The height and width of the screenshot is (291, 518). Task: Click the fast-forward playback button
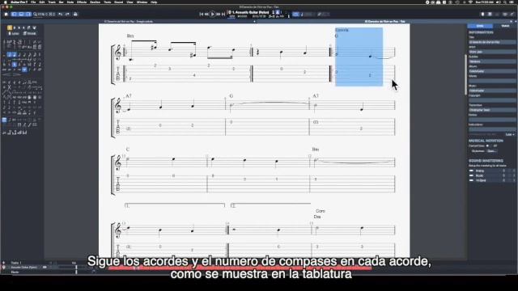(x=218, y=15)
